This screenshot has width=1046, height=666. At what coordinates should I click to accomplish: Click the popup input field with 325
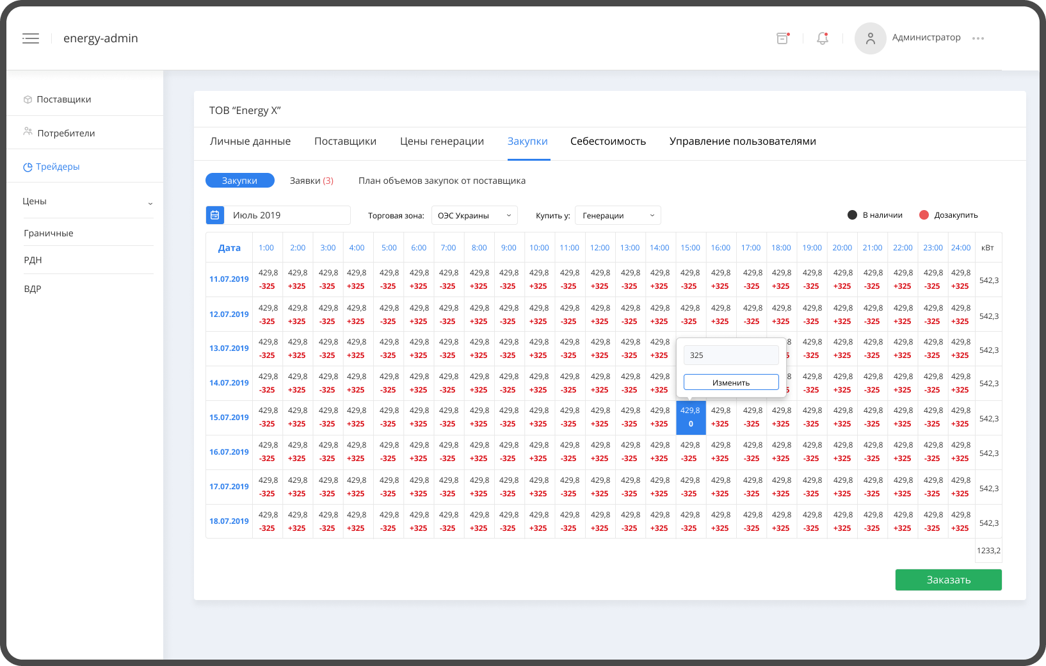(x=731, y=355)
